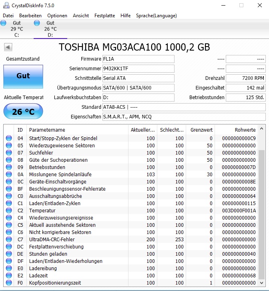This screenshot has width=269, height=291.
Task: Click the status orb for Güte der Suchoperationen
Action: pos(9,160)
